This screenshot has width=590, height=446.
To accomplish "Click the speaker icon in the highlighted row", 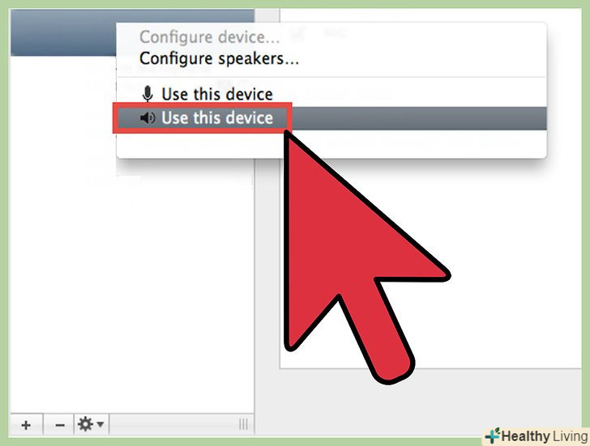I will (x=147, y=118).
